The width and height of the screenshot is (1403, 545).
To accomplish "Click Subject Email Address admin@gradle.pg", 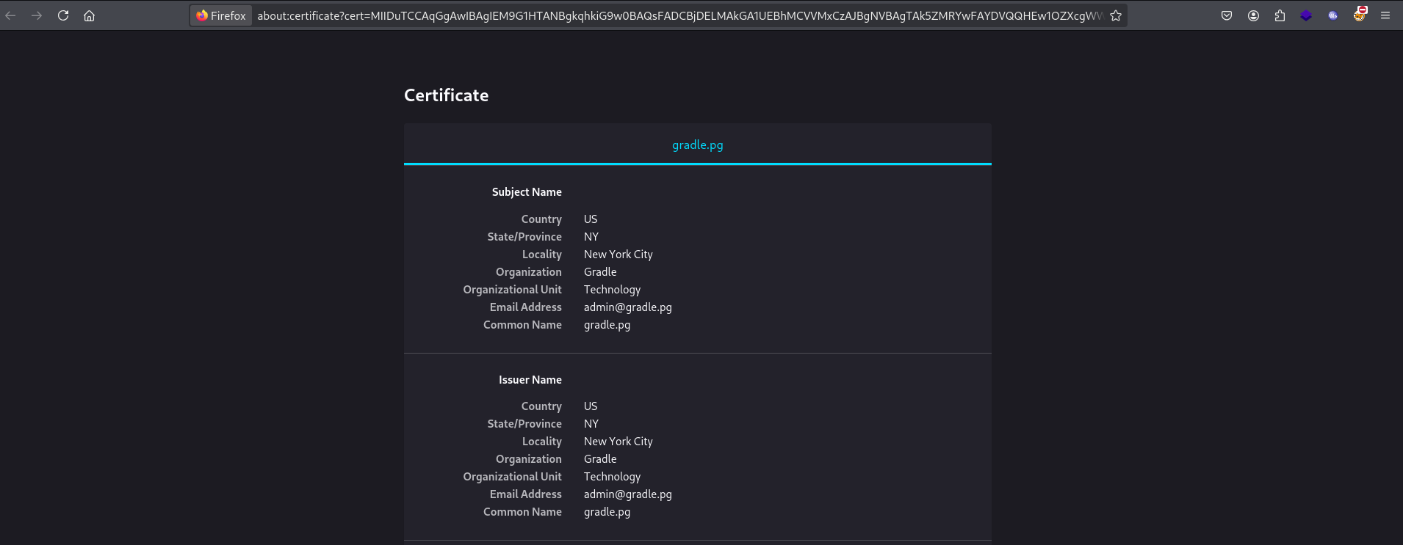I will 628,307.
